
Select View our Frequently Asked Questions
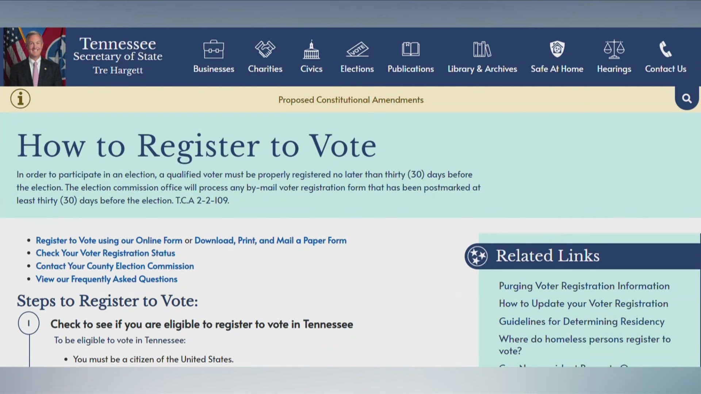[106, 279]
